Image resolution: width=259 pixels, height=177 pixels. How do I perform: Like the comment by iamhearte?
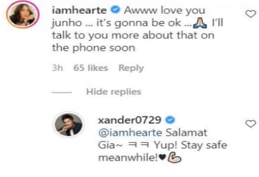[250, 14]
